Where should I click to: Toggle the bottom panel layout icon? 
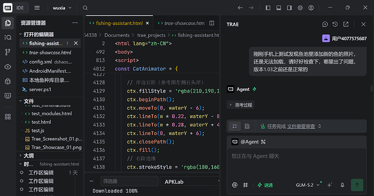pyautogui.click(x=279, y=8)
